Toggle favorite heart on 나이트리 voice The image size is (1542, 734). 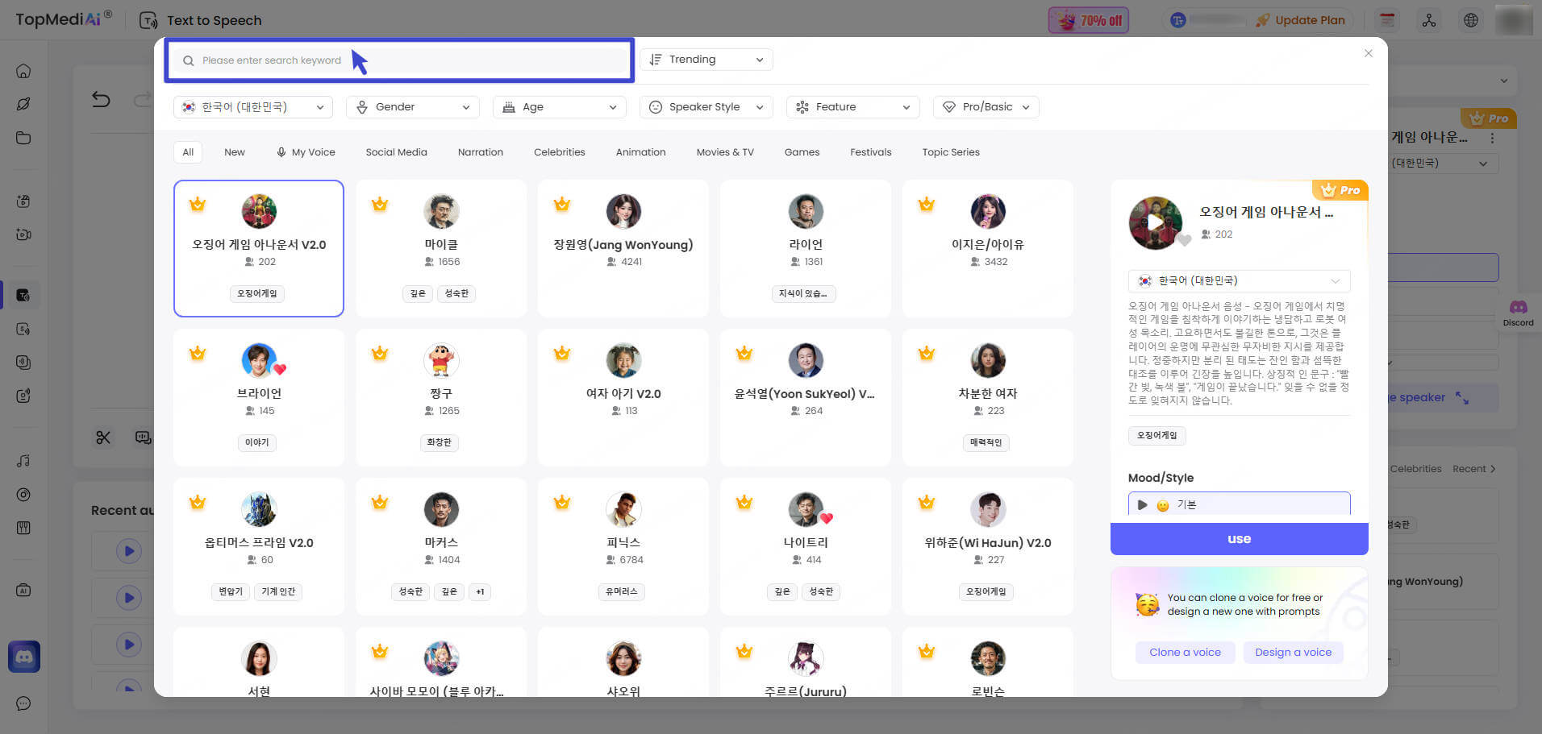(827, 518)
